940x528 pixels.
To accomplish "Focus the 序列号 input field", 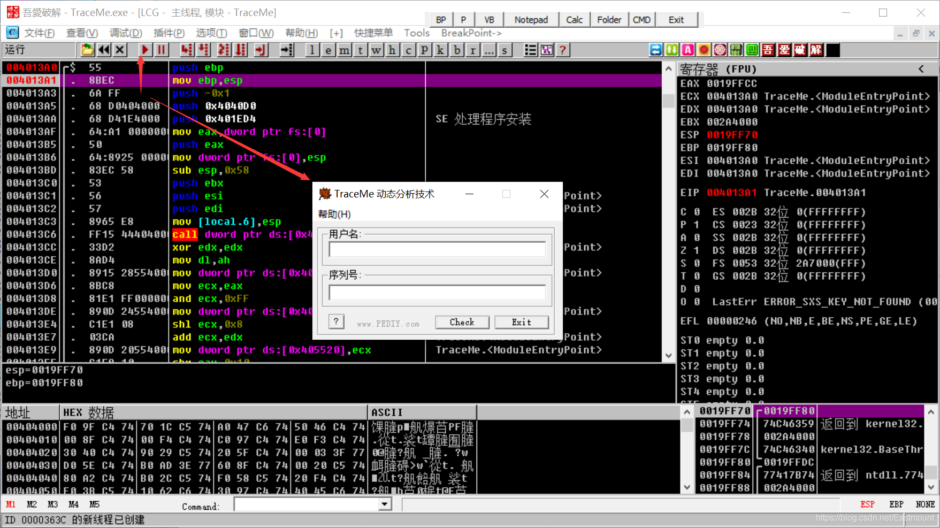I will pyautogui.click(x=437, y=292).
